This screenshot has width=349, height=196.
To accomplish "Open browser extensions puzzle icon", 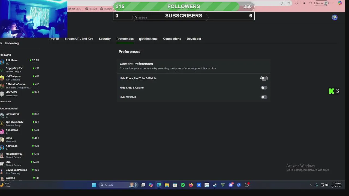I will tap(297, 3).
